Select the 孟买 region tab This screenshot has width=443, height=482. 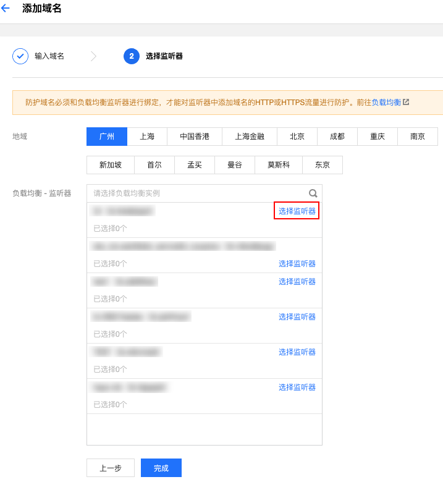(195, 165)
